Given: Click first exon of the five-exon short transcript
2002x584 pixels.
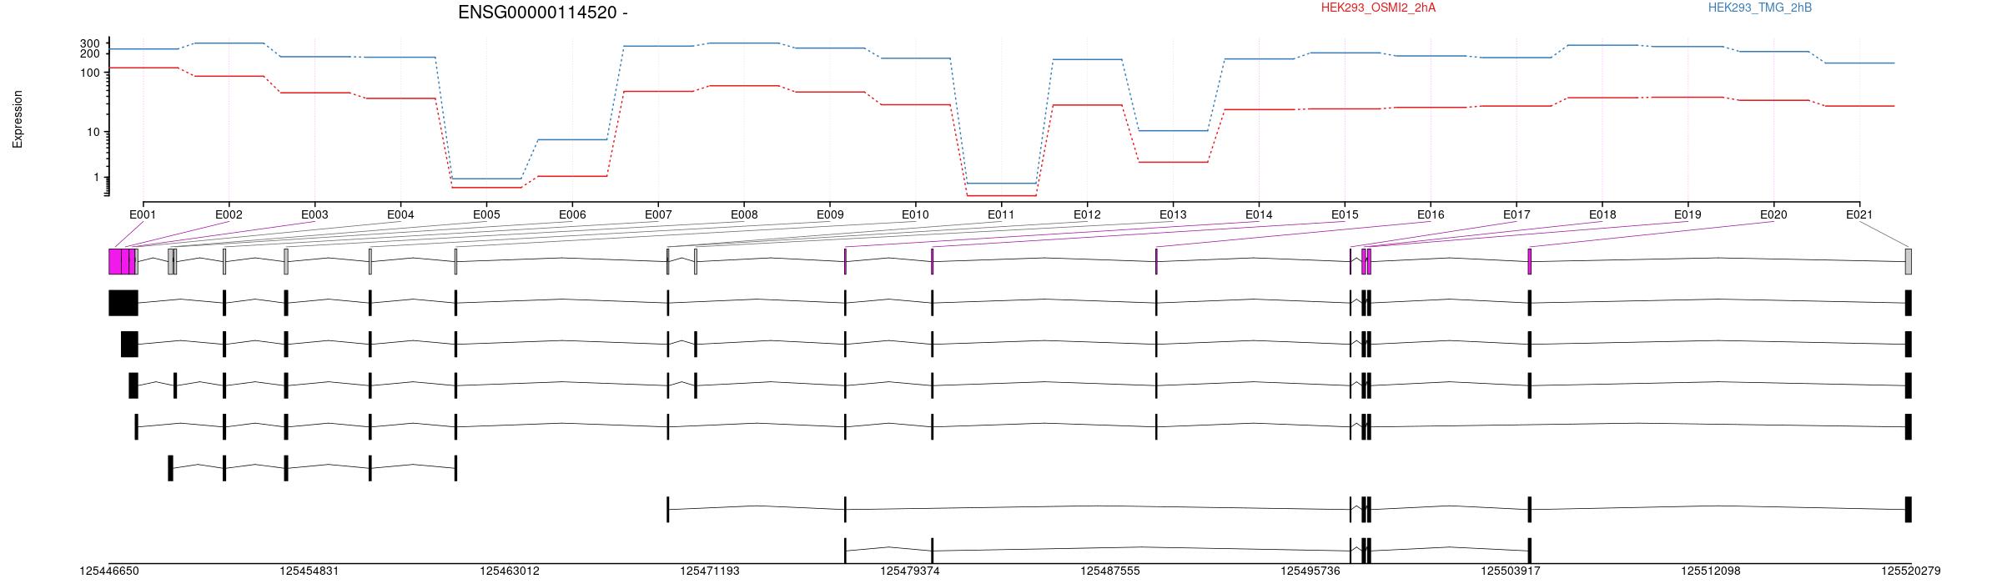Looking at the screenshot, I should [x=170, y=468].
